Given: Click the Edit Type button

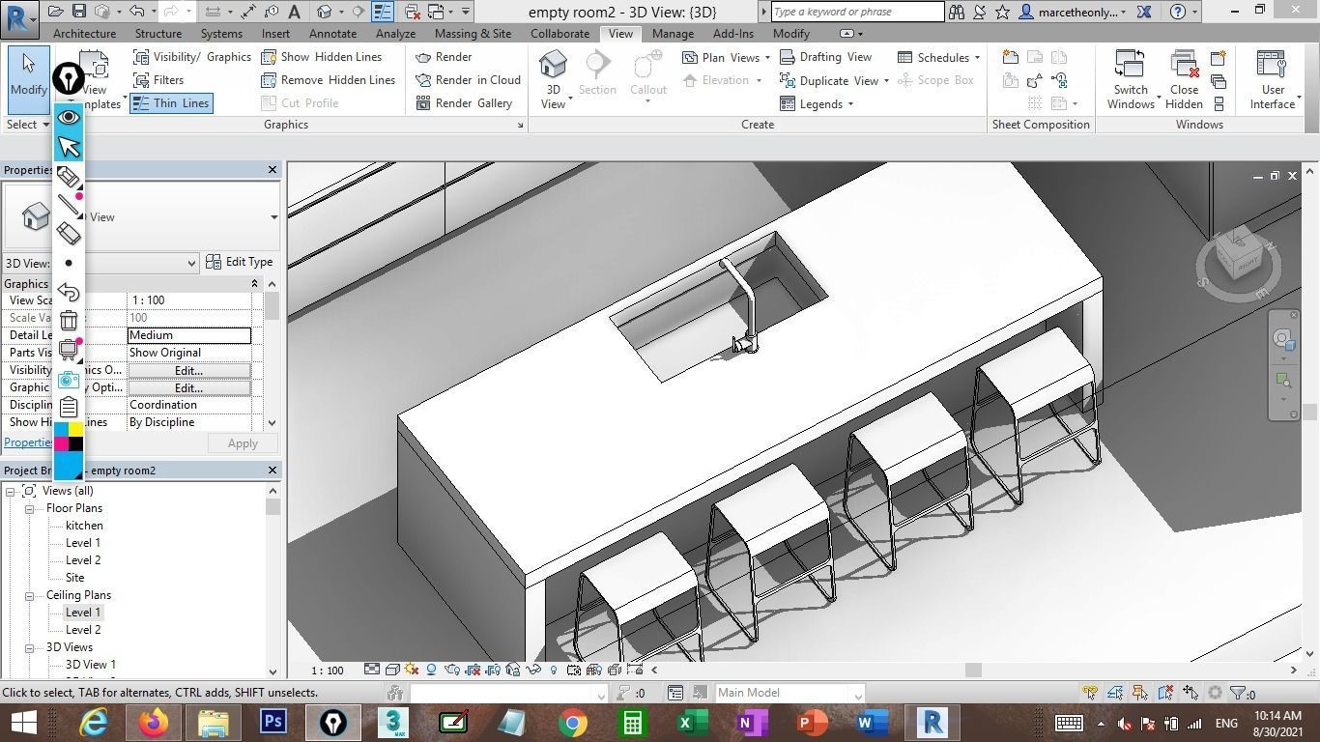Looking at the screenshot, I should click(240, 262).
